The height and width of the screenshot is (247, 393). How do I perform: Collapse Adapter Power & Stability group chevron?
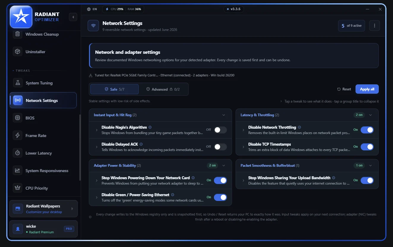(224, 166)
